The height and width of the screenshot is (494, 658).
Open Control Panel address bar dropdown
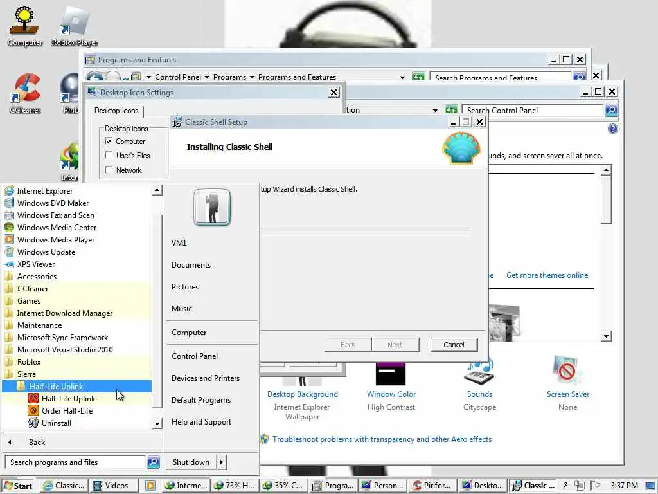click(435, 110)
